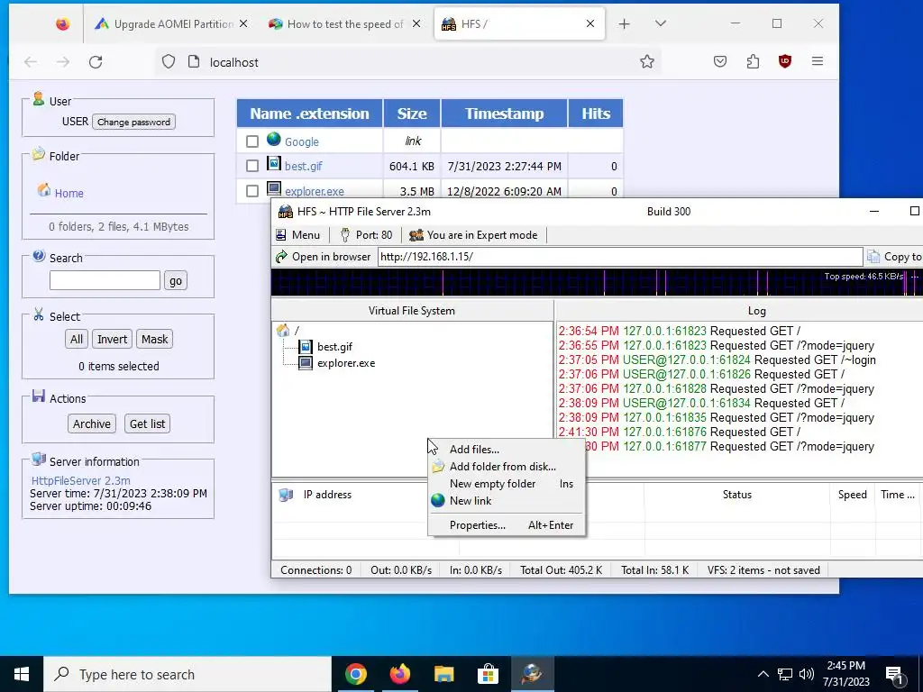This screenshot has width=923, height=692.
Task: Check the Google row checkbox
Action: (x=252, y=141)
